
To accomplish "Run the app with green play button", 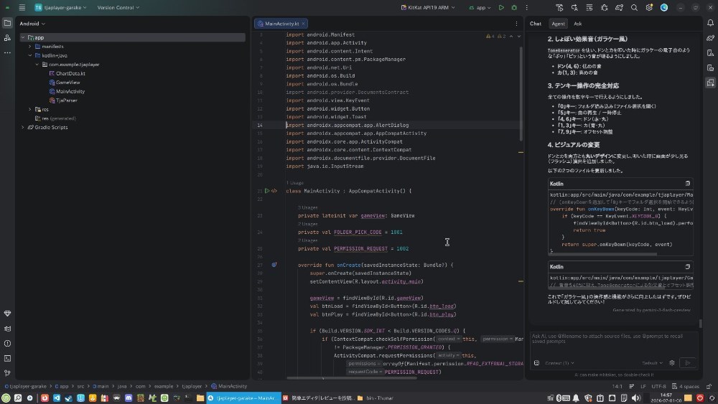I will (501, 8).
